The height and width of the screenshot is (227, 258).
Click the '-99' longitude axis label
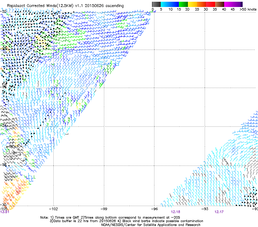click(x=104, y=209)
